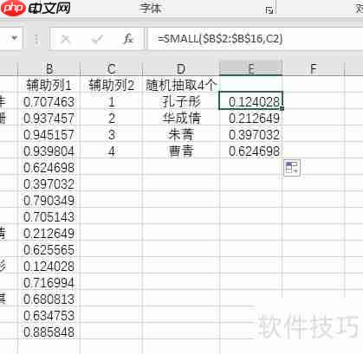363x354 pixels.
Task: Select column E header
Action: pyautogui.click(x=251, y=68)
